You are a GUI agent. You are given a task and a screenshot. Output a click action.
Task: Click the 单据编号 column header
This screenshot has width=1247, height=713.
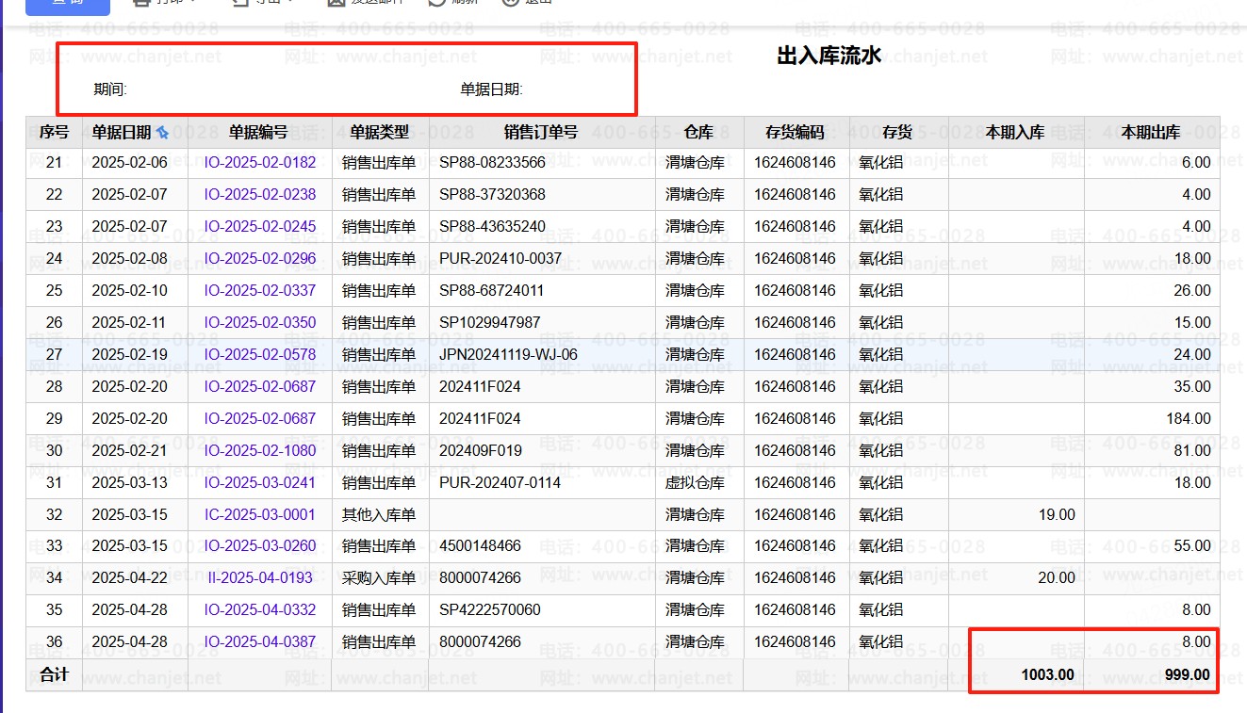pos(258,133)
